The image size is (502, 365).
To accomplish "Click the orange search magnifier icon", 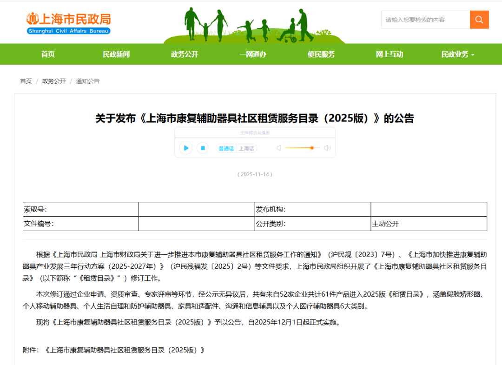I will [479, 20].
